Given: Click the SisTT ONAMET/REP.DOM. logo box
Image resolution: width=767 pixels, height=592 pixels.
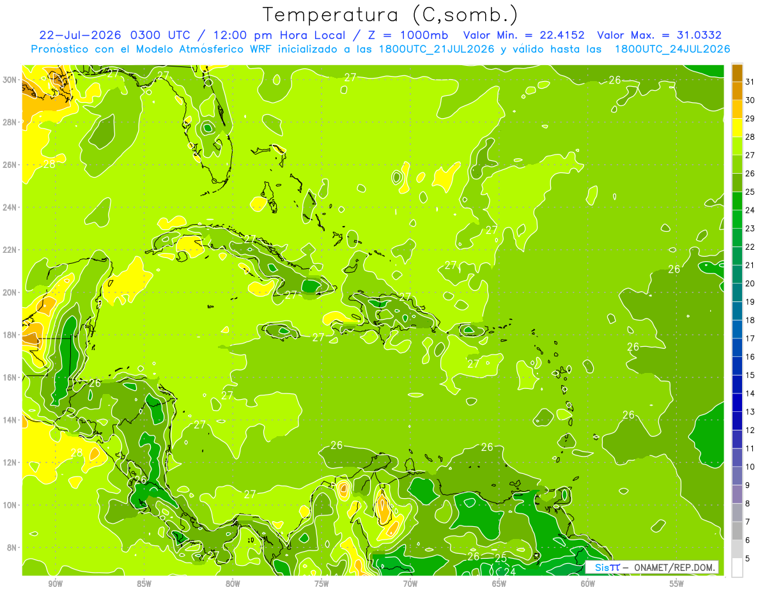Looking at the screenshot, I should pos(651,567).
